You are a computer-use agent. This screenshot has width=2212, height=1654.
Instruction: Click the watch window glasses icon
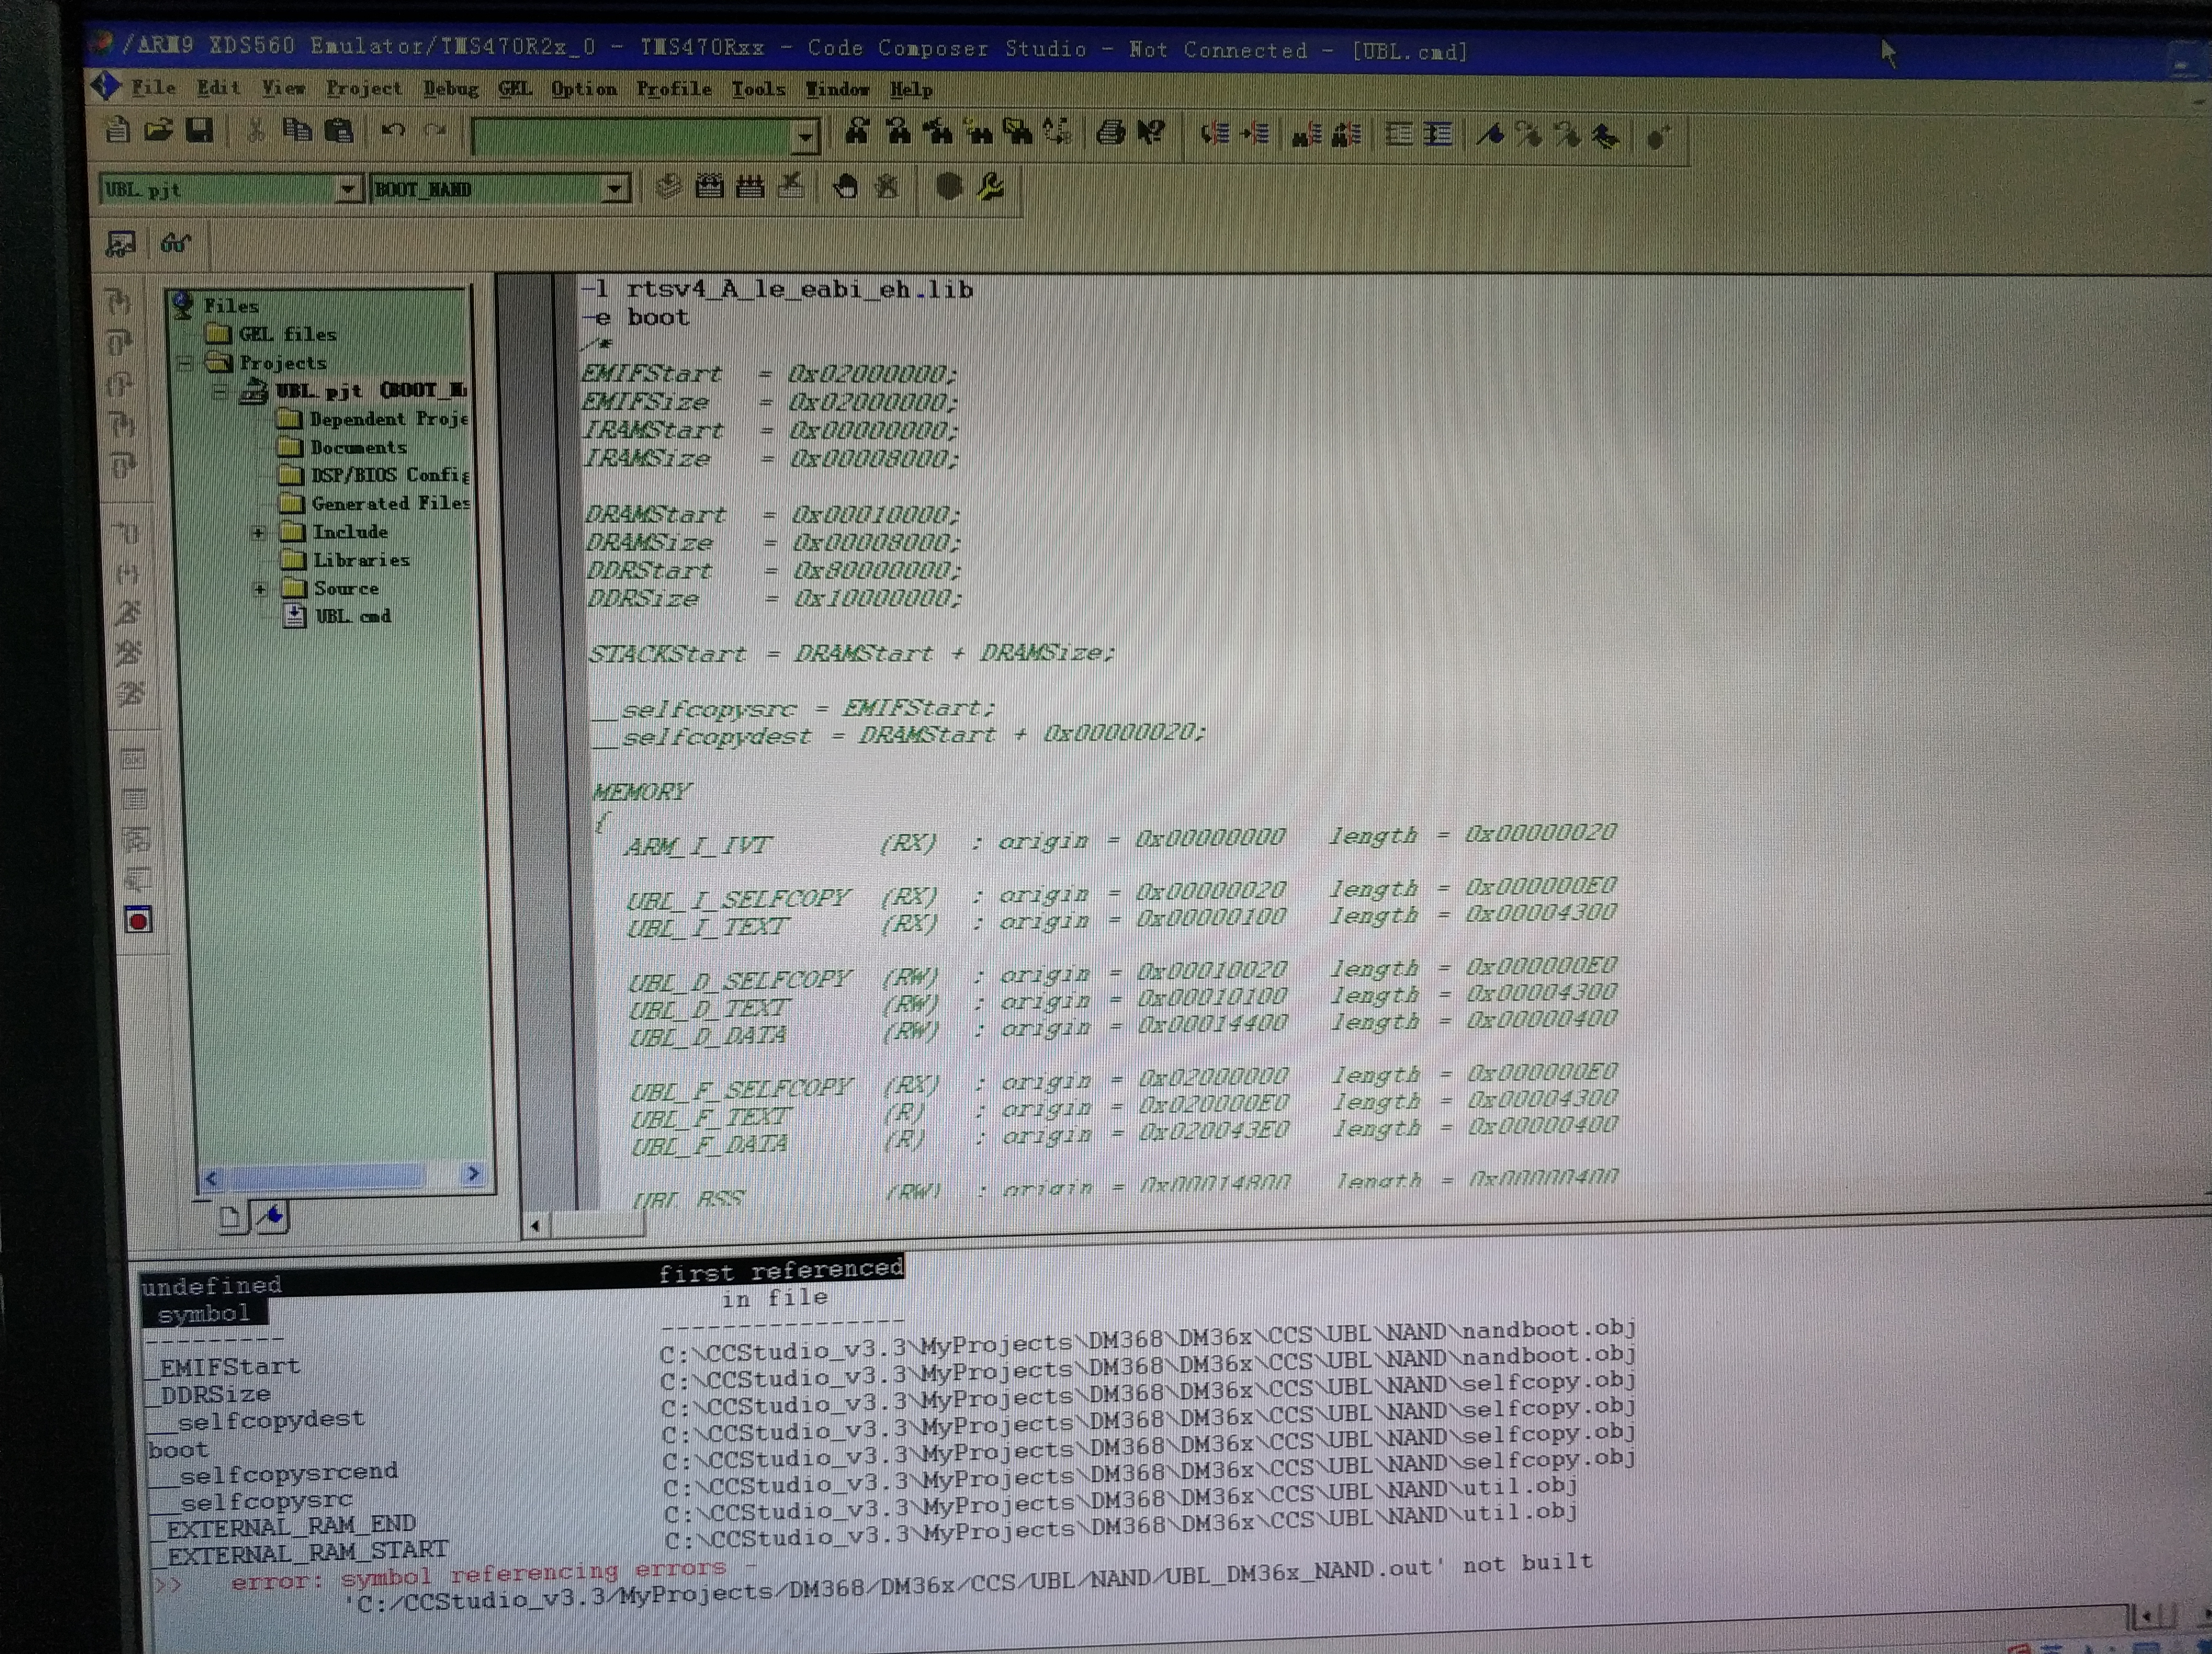[176, 243]
